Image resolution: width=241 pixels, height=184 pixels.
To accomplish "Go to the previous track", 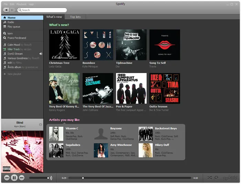I will point(7,178).
